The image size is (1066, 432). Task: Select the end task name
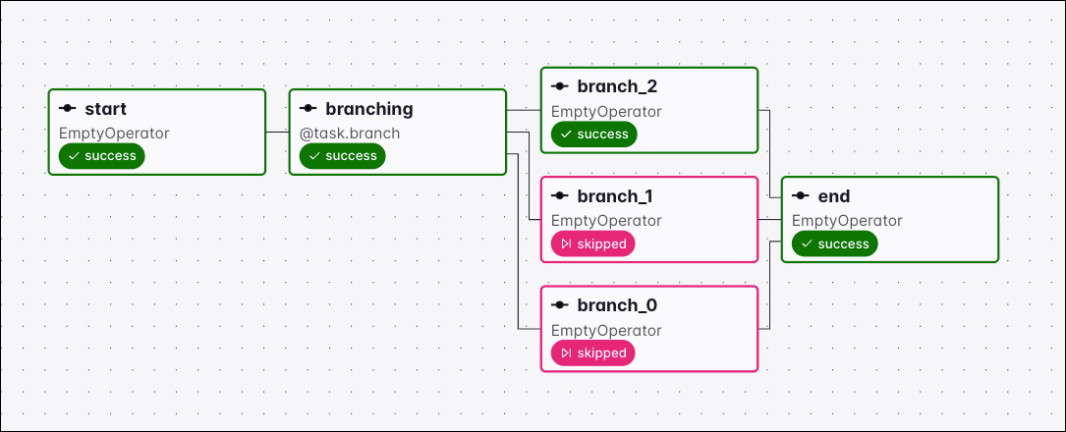[x=834, y=196]
